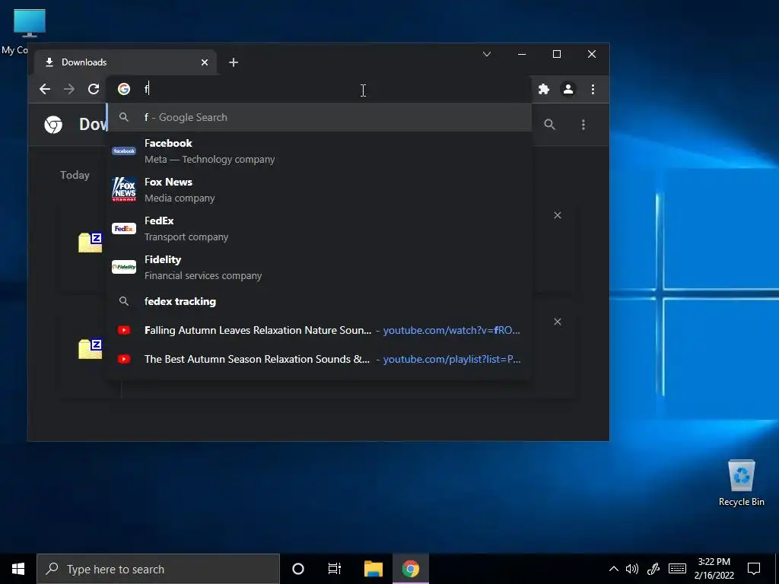Select the Recycle Bin desktop icon

tap(741, 483)
